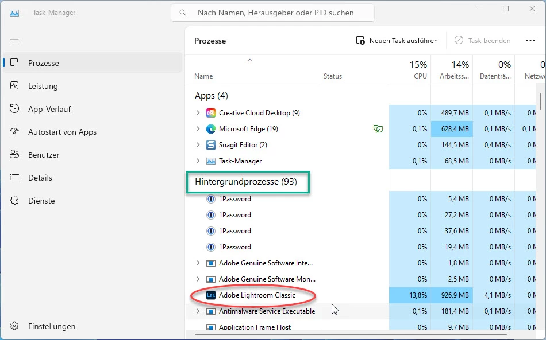Click the 628,4 MB memory cell
546x340 pixels.
click(x=452, y=129)
